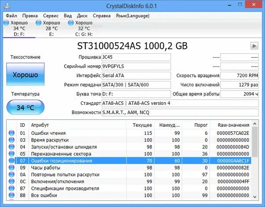265x207 pixels.
Task: Click the 34 °C temperature button
Action: pyautogui.click(x=25, y=107)
